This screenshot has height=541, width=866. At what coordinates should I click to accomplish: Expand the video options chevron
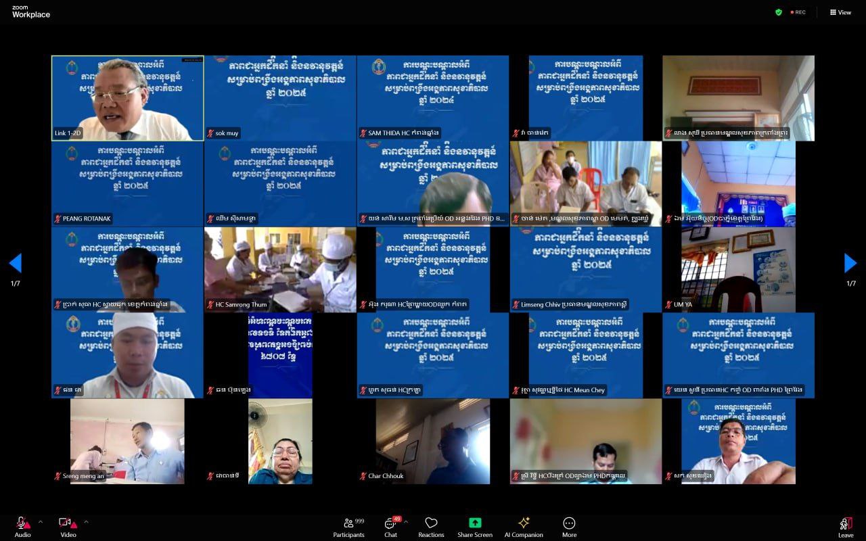pyautogui.click(x=86, y=521)
